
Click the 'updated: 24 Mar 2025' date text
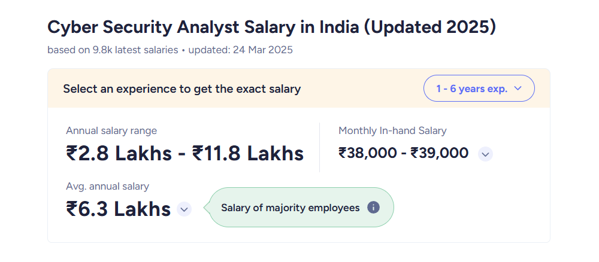[241, 50]
